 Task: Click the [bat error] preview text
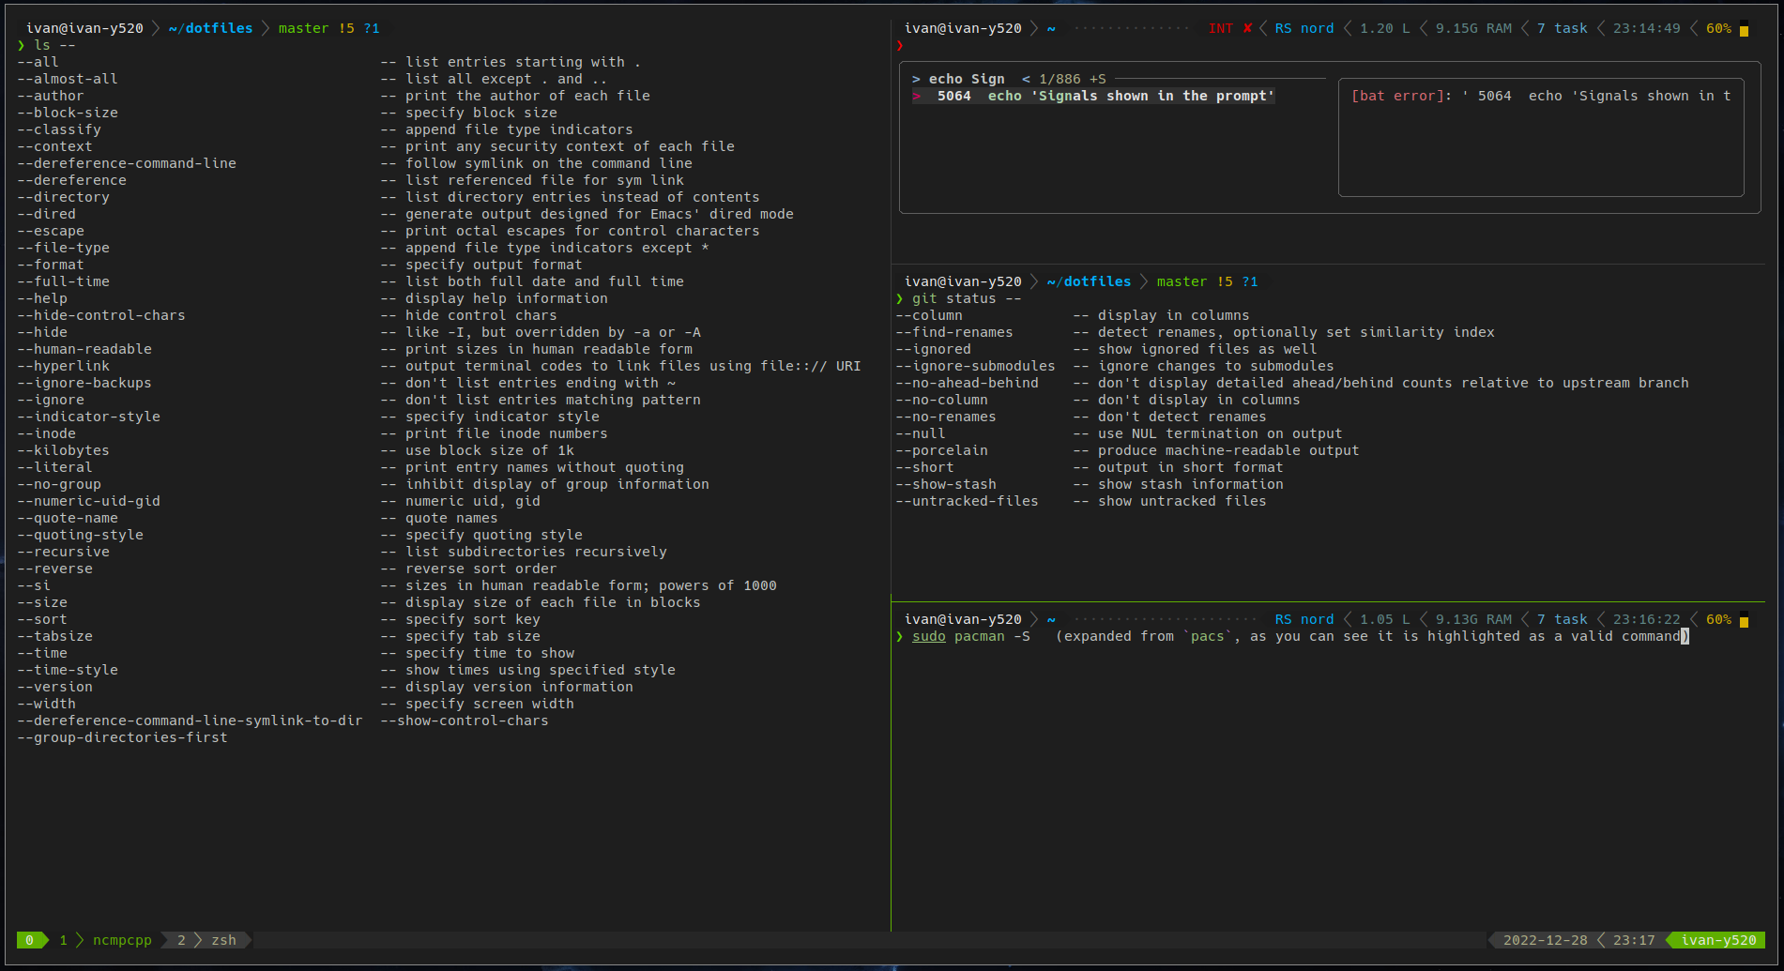point(1541,96)
